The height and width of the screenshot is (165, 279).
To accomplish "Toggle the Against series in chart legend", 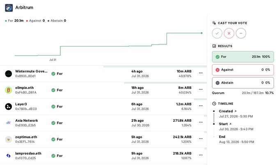I will tap(35, 21).
